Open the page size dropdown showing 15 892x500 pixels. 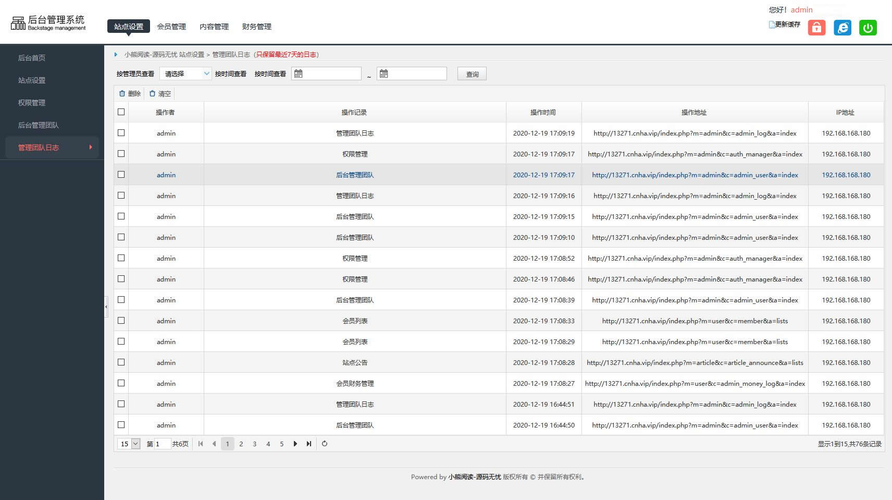coord(129,444)
